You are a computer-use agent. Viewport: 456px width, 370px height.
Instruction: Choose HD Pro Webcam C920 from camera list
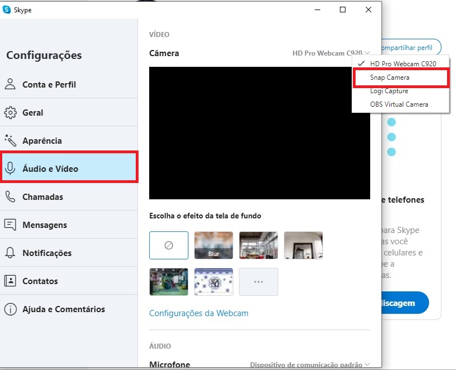tap(400, 63)
